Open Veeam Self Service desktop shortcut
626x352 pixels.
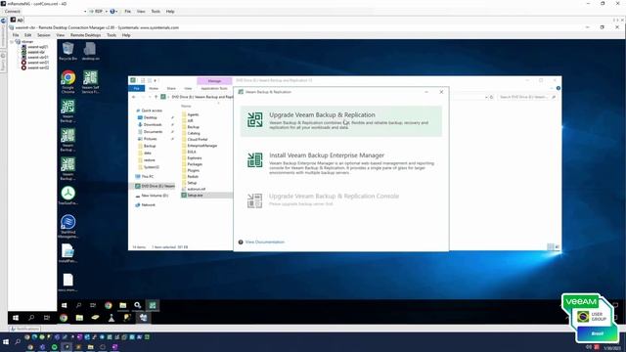click(x=90, y=82)
